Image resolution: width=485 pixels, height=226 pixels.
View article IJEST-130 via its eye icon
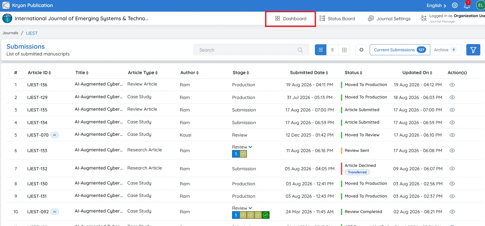(452, 184)
